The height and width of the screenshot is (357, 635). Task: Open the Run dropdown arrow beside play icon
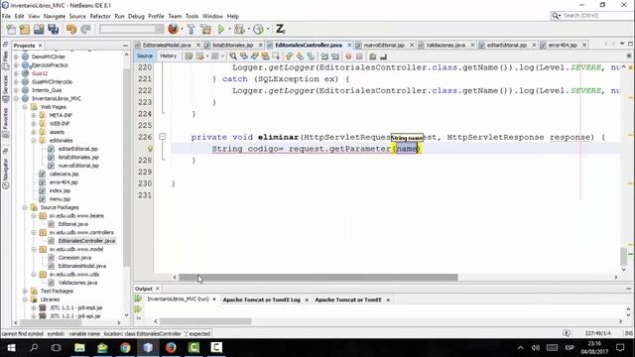coord(229,29)
